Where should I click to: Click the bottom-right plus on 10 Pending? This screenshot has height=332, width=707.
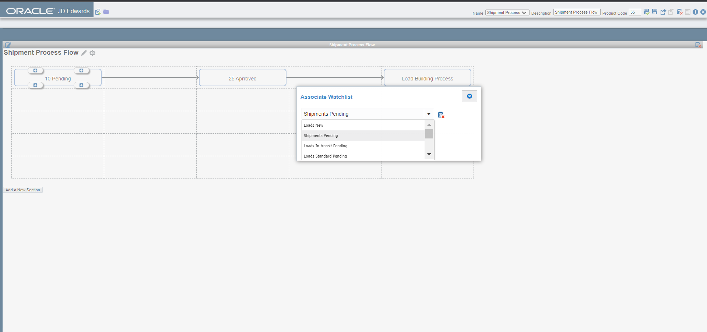click(x=81, y=85)
